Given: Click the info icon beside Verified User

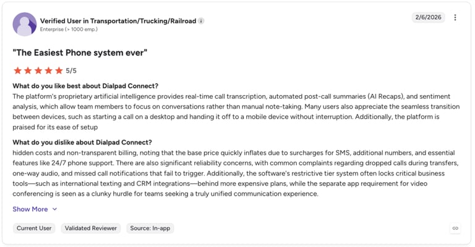Looking at the screenshot, I should tap(201, 21).
